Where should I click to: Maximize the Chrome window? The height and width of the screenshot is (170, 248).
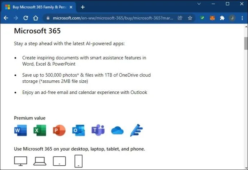(228, 4)
